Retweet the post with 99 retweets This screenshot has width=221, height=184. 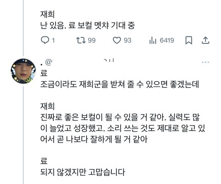coord(81,40)
